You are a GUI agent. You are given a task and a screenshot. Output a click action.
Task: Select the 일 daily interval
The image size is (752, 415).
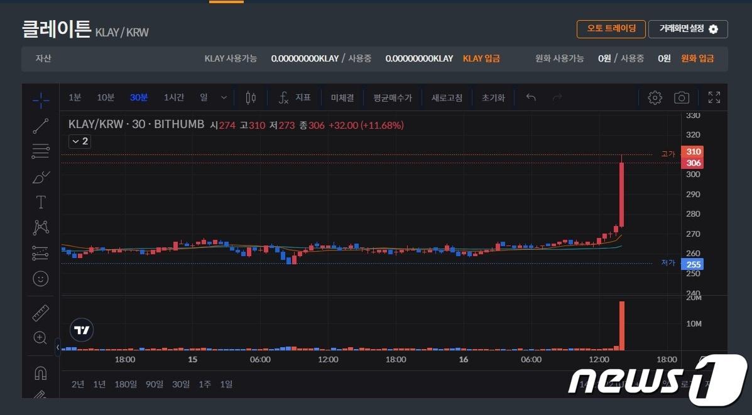click(204, 98)
